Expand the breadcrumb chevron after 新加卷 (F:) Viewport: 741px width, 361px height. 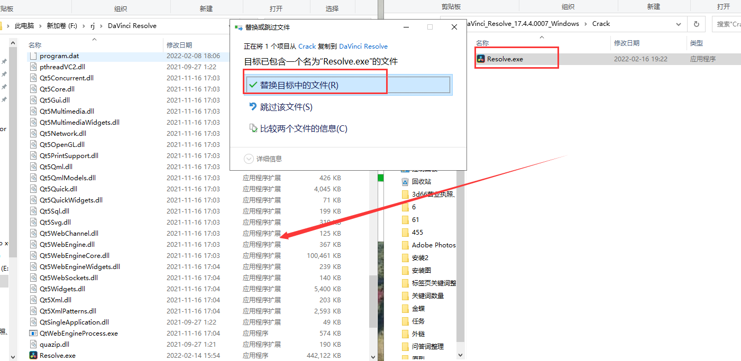pos(85,26)
